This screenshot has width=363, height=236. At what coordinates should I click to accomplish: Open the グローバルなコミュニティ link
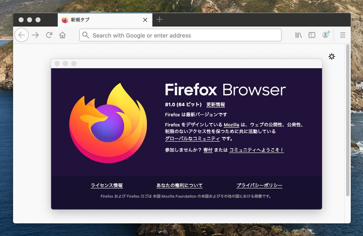pyautogui.click(x=192, y=139)
